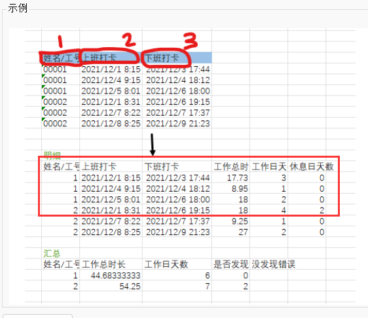Select the 44.68333333 total cell
This screenshot has height=318, width=368.
pyautogui.click(x=116, y=275)
